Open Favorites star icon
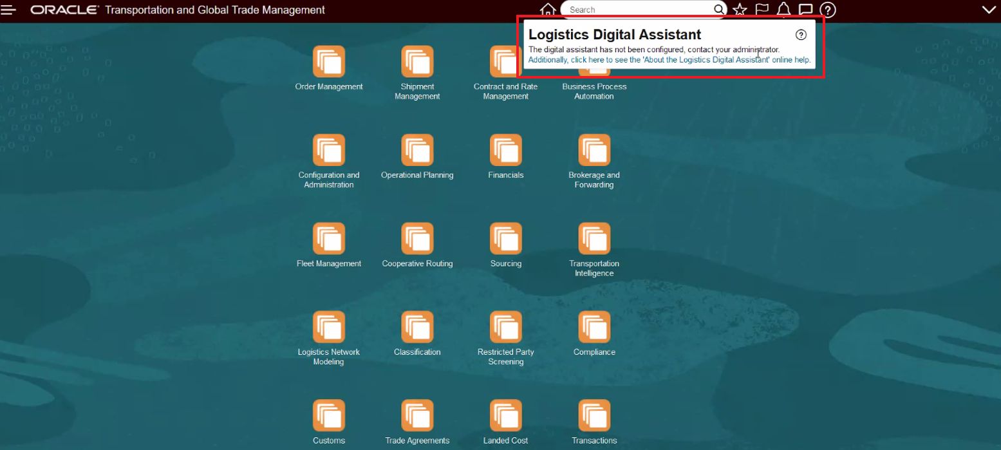This screenshot has width=1001, height=450. (x=740, y=10)
